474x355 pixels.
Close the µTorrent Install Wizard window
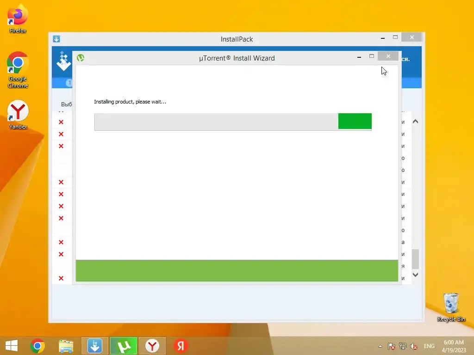[388, 56]
